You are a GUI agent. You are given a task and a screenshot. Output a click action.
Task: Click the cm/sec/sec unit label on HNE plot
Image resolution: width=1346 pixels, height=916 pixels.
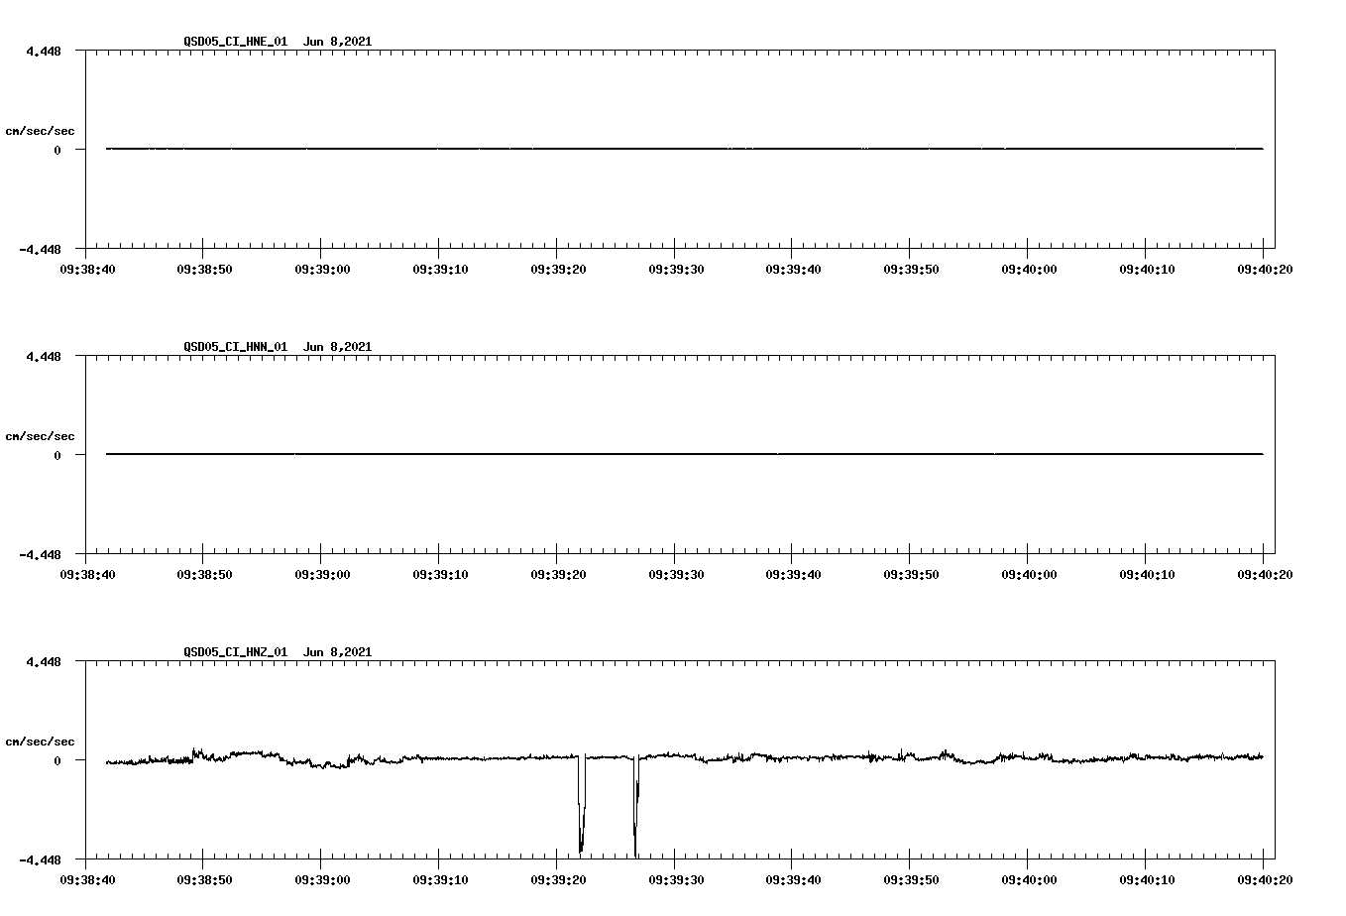click(40, 131)
